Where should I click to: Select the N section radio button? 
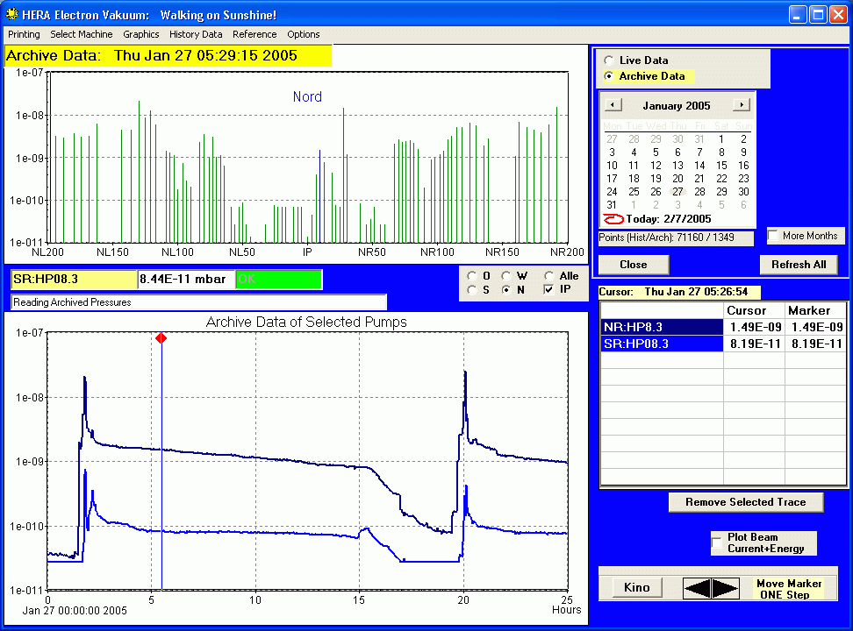click(506, 290)
